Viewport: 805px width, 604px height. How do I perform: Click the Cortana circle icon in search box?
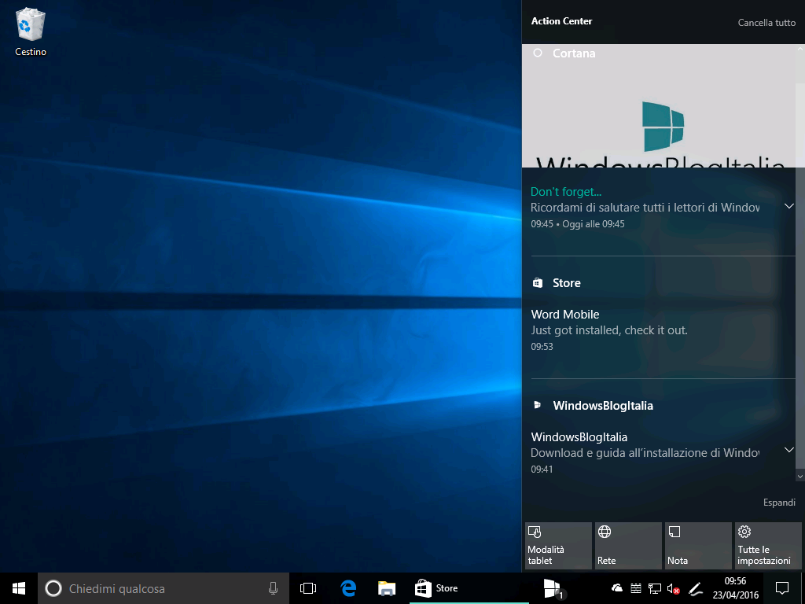[53, 588]
